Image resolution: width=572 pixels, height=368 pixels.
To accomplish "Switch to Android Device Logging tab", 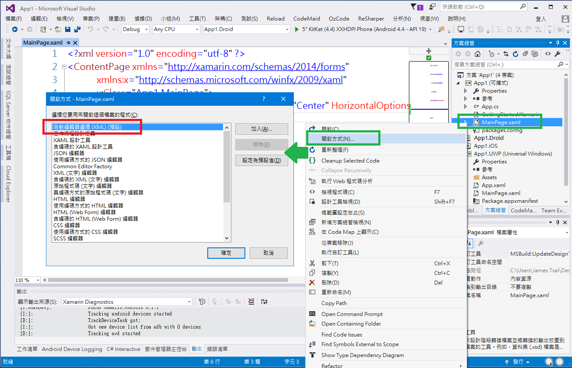I will pyautogui.click(x=72, y=349).
